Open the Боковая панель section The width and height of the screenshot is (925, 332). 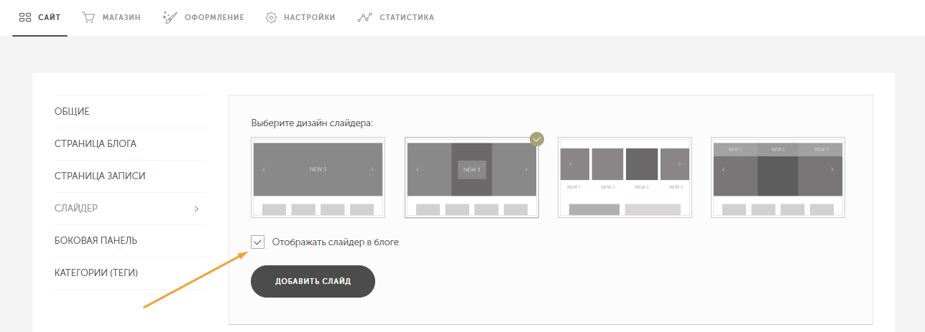pyautogui.click(x=96, y=241)
